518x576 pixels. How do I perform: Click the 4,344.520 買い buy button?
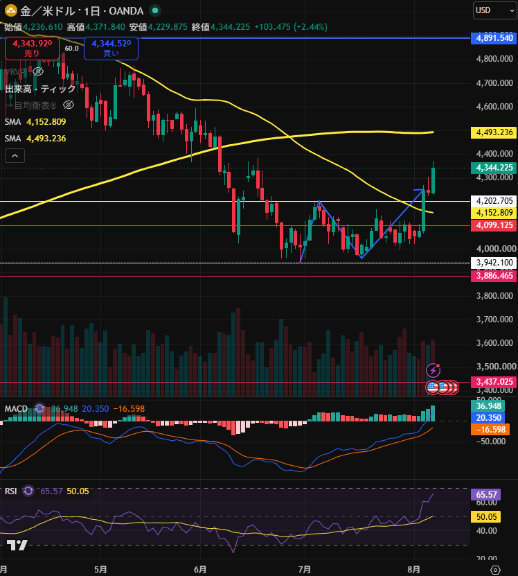pos(111,48)
